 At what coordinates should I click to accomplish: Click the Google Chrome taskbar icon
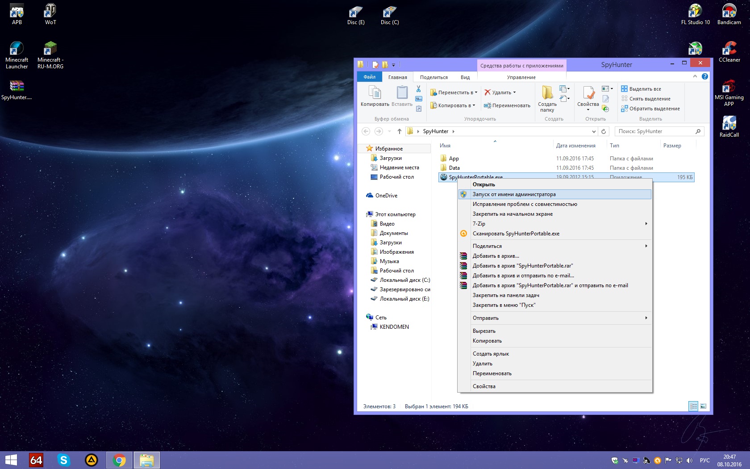[119, 460]
